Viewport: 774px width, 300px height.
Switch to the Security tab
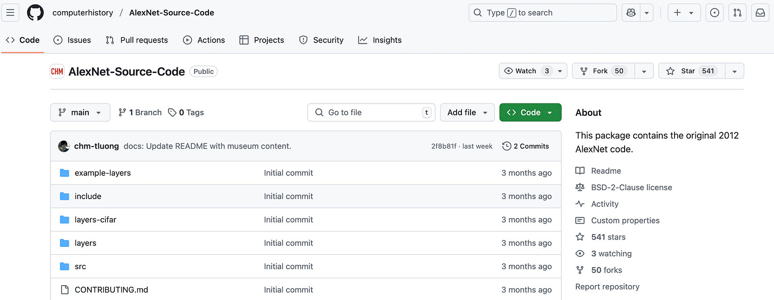click(x=321, y=40)
